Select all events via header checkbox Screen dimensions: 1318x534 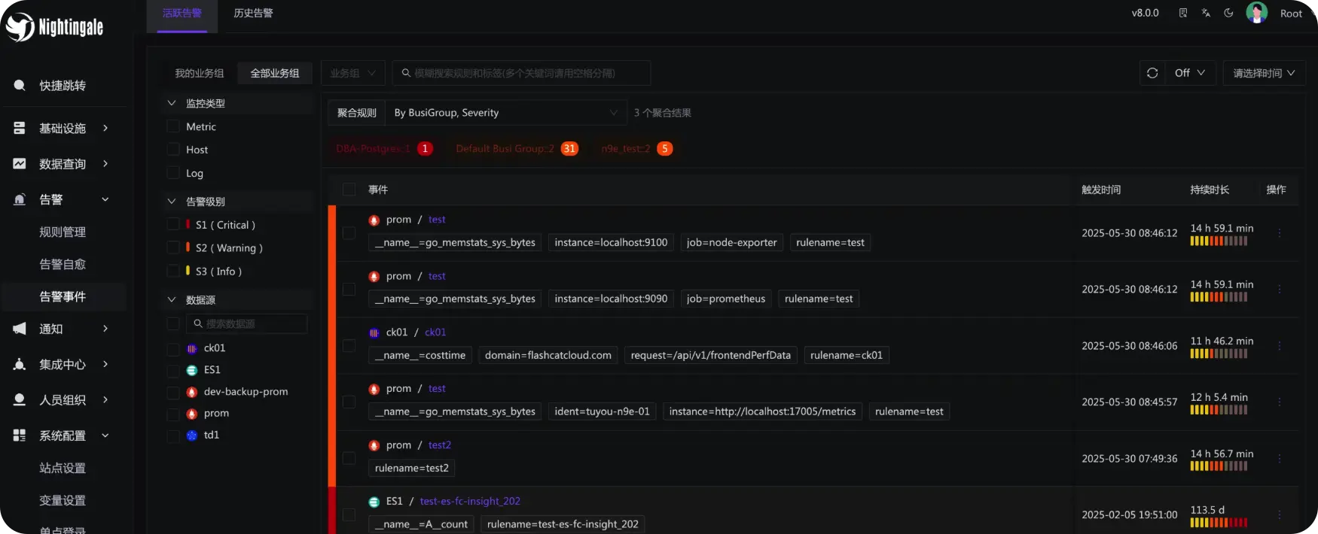[349, 190]
